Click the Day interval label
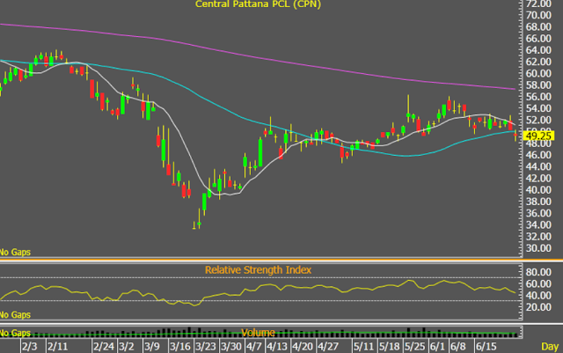The image size is (563, 353). pos(550,347)
